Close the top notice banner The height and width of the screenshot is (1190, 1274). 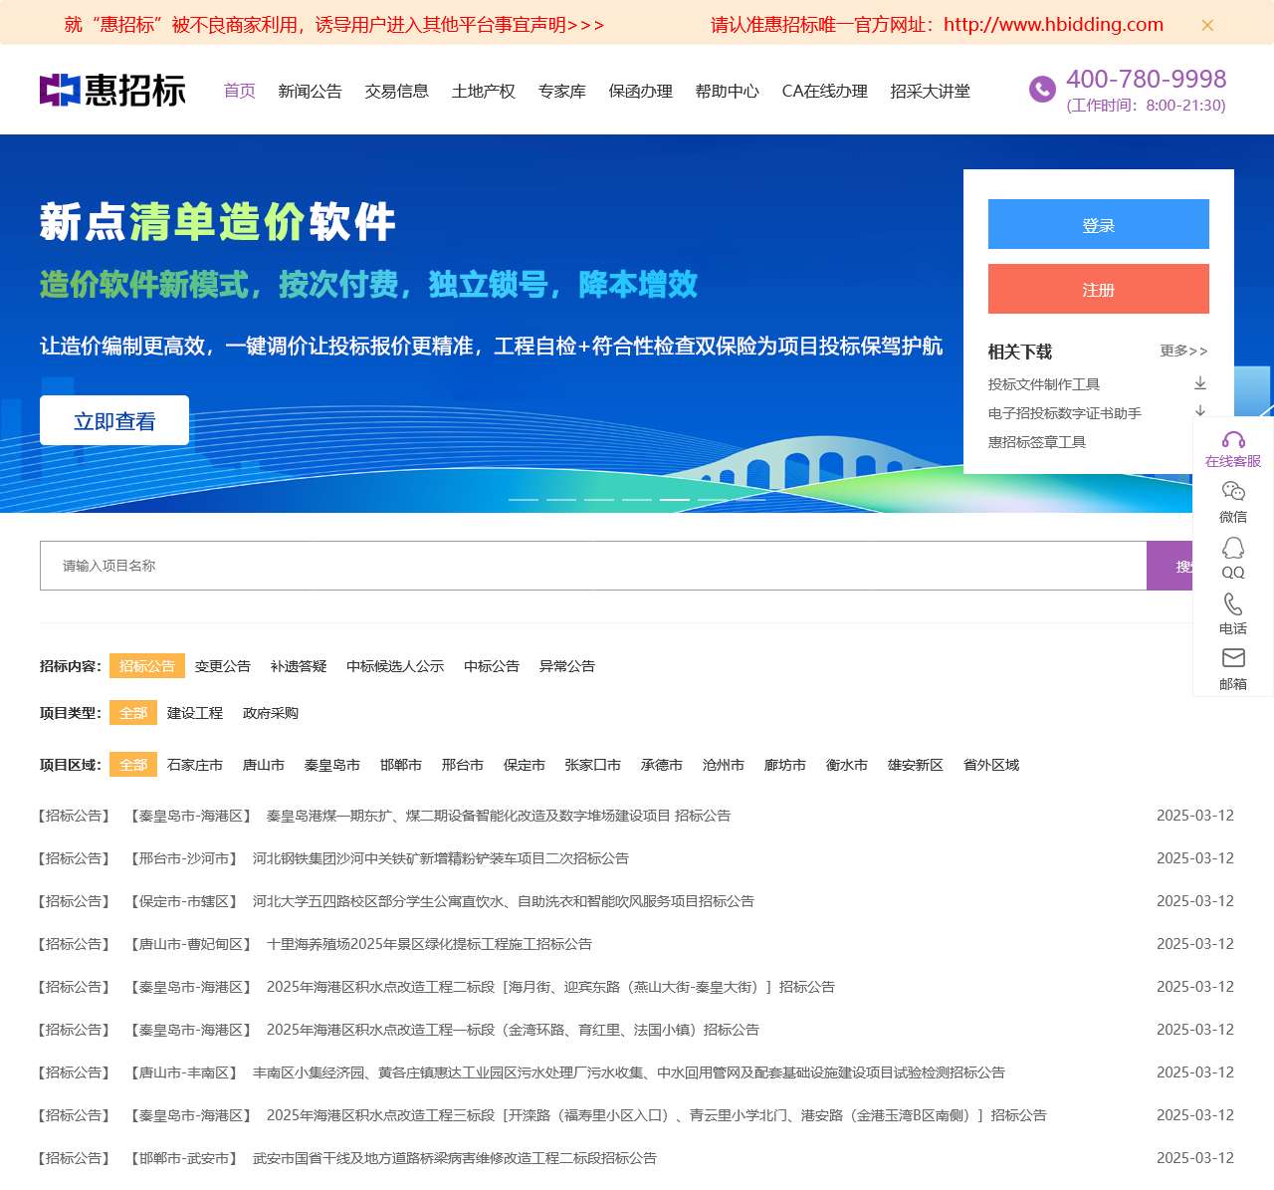point(1207,25)
